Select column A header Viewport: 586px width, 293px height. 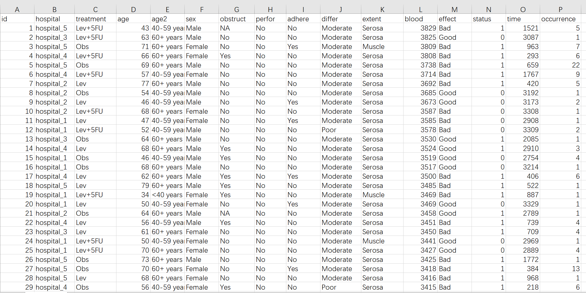(x=17, y=10)
